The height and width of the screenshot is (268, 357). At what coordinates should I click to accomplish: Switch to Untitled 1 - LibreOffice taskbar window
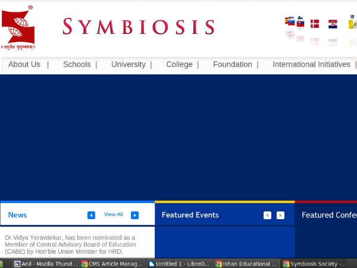click(x=178, y=263)
